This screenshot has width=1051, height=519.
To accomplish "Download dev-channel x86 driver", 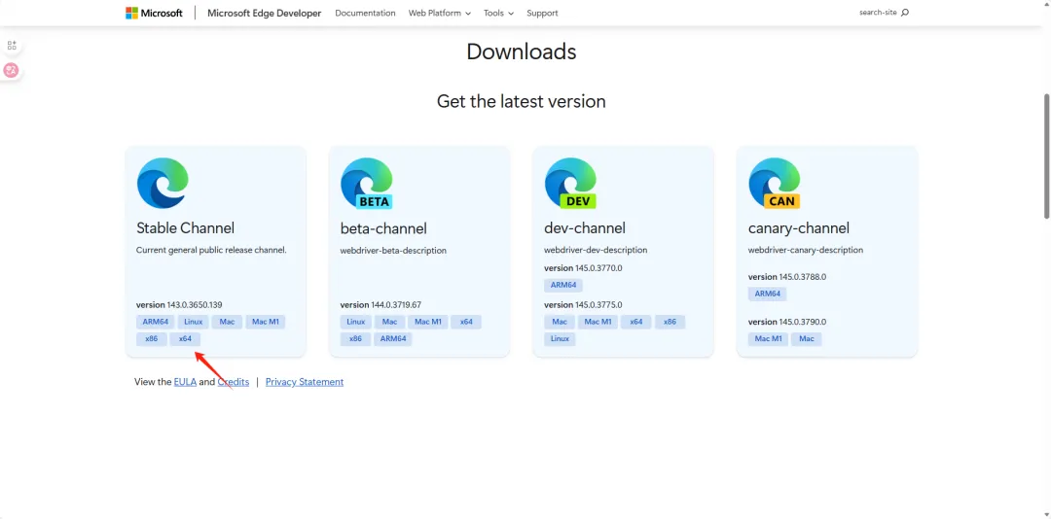I will (x=670, y=322).
